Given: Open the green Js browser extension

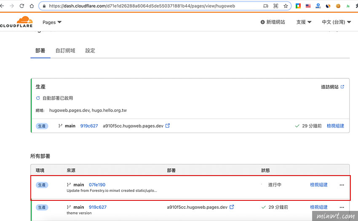Looking at the screenshot, I should (348, 6).
